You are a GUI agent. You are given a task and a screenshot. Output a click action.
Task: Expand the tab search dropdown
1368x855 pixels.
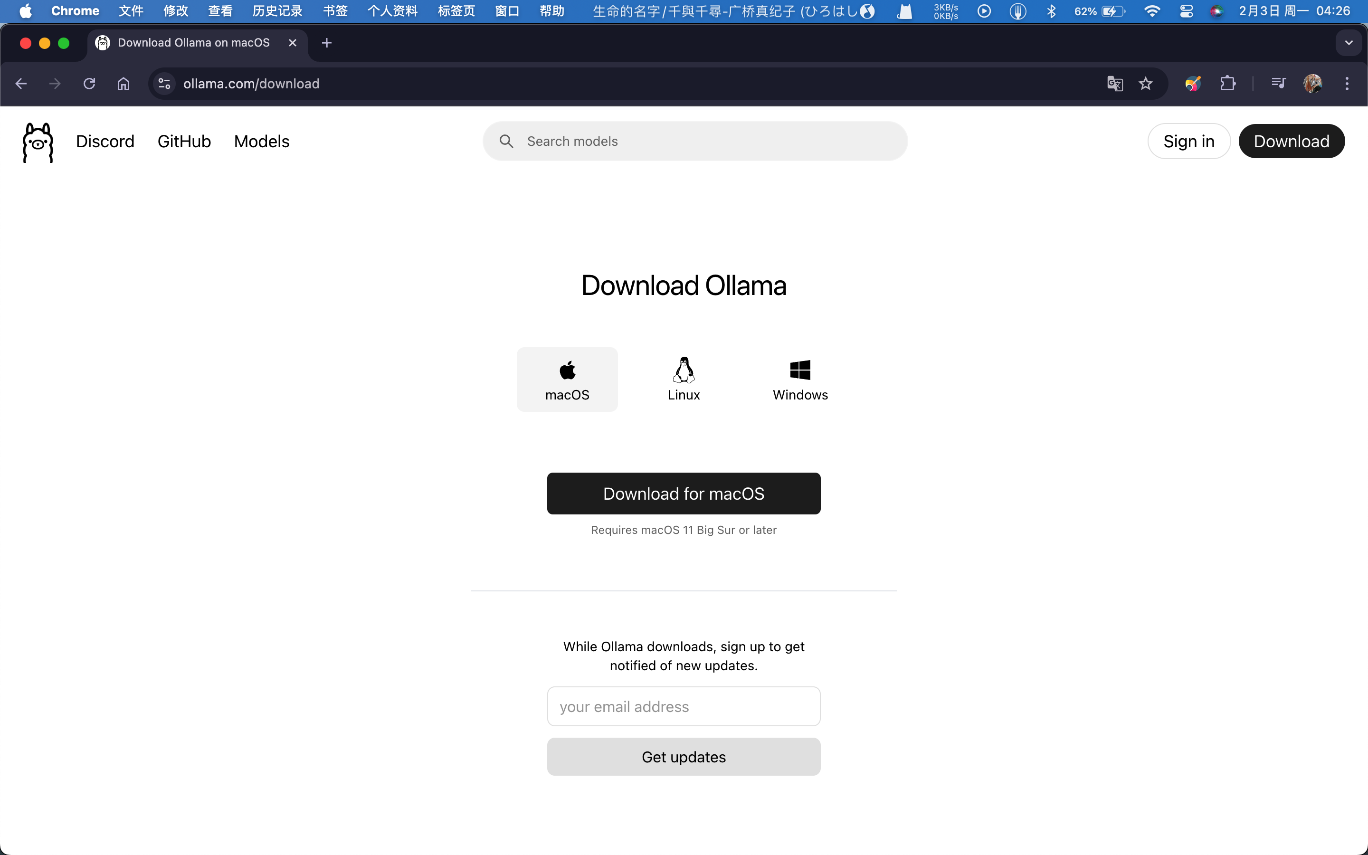coord(1349,43)
